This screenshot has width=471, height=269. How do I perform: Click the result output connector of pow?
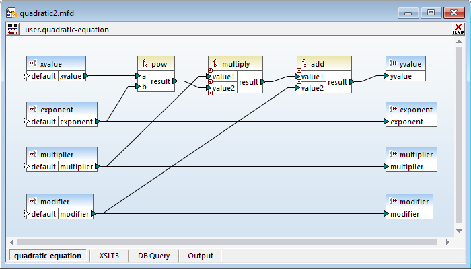coord(175,82)
